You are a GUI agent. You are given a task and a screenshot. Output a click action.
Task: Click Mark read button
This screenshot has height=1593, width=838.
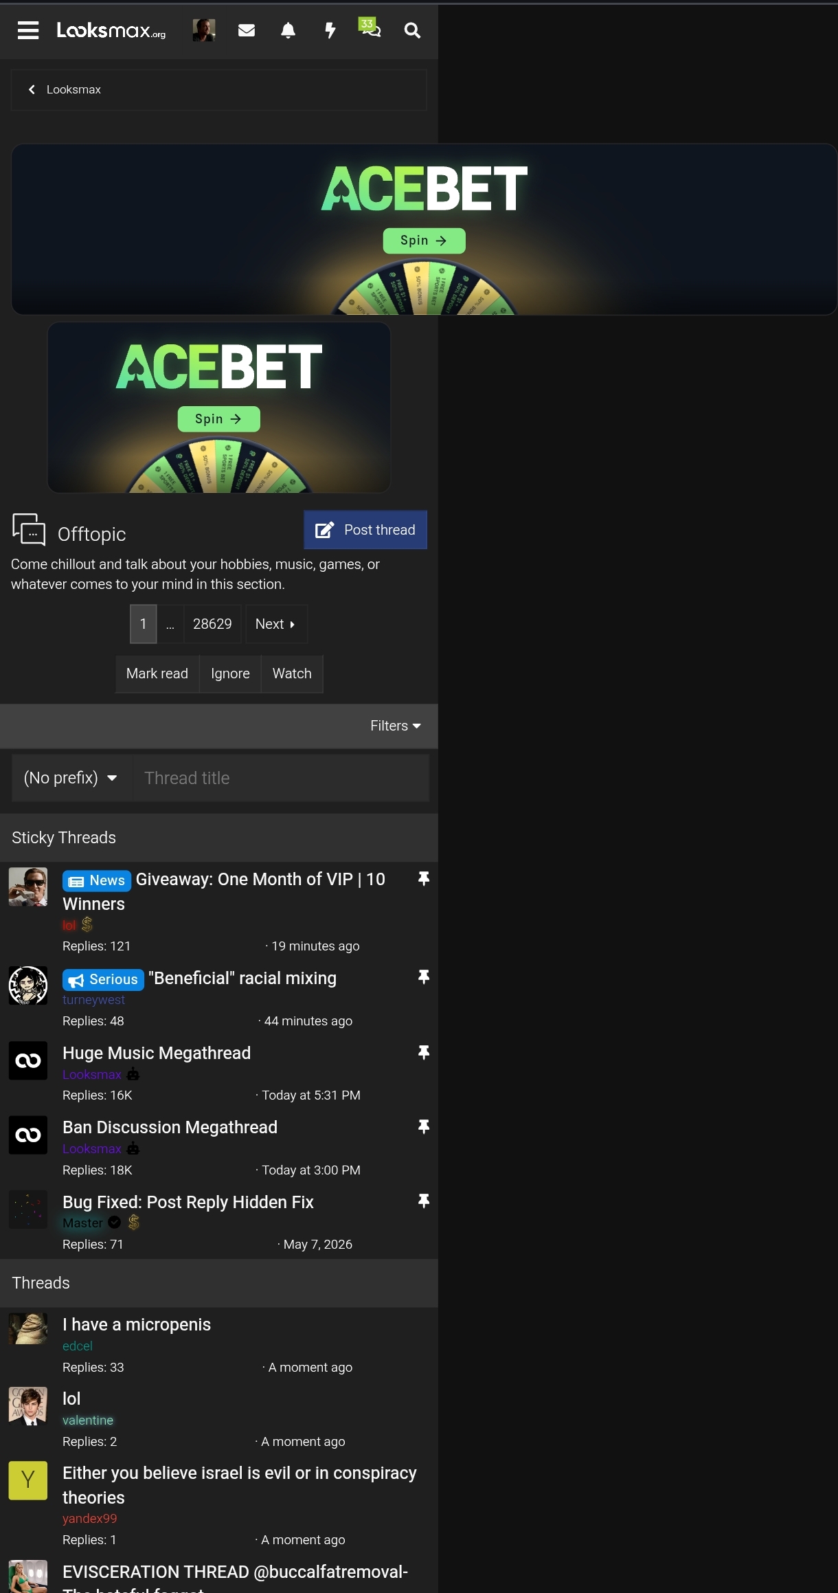(x=157, y=673)
